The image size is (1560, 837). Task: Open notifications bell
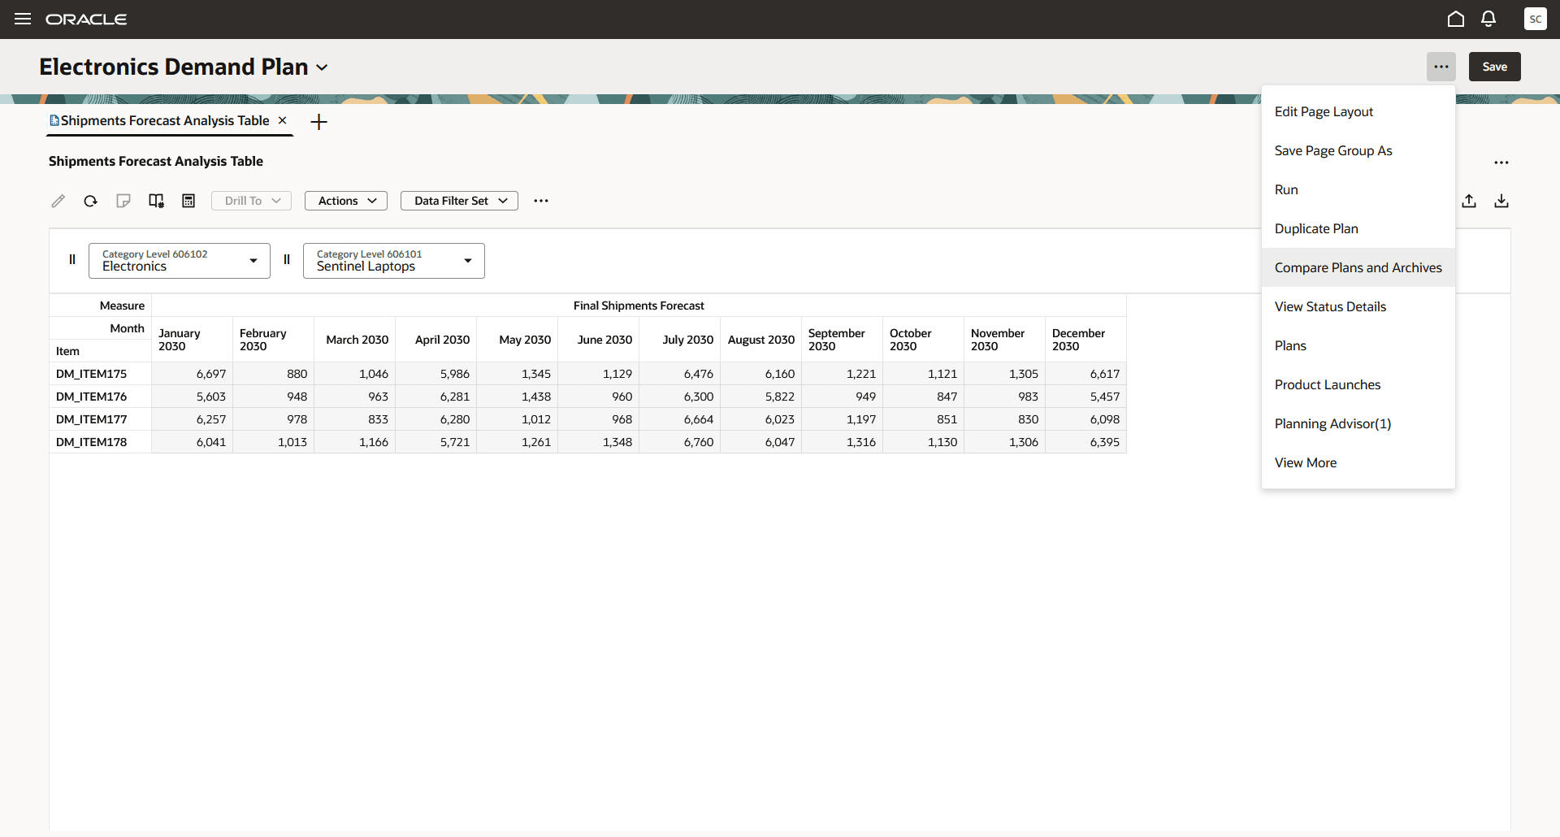click(x=1488, y=19)
